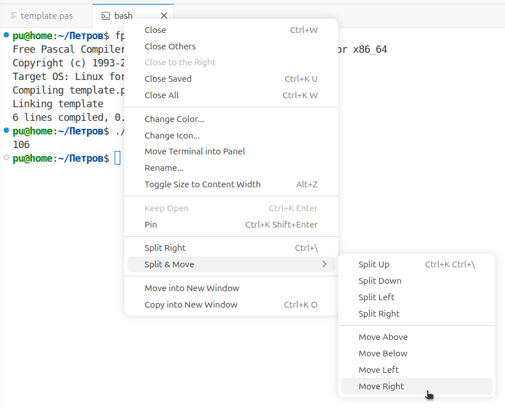
Task: Pin the terminal tab
Action: tap(151, 225)
